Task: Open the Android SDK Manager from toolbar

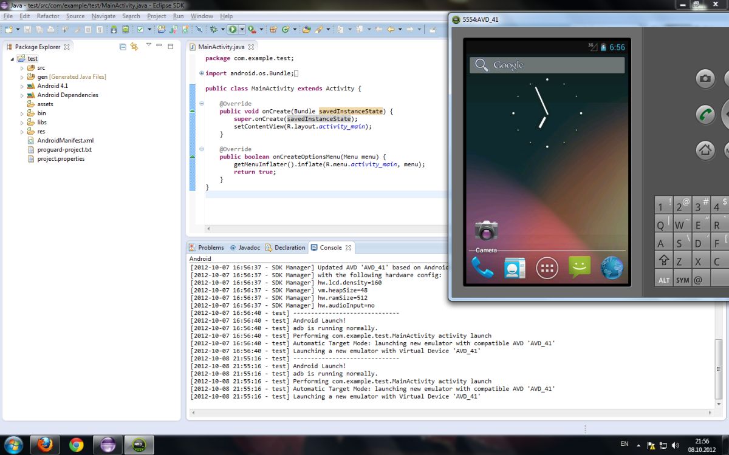Action: [114, 29]
